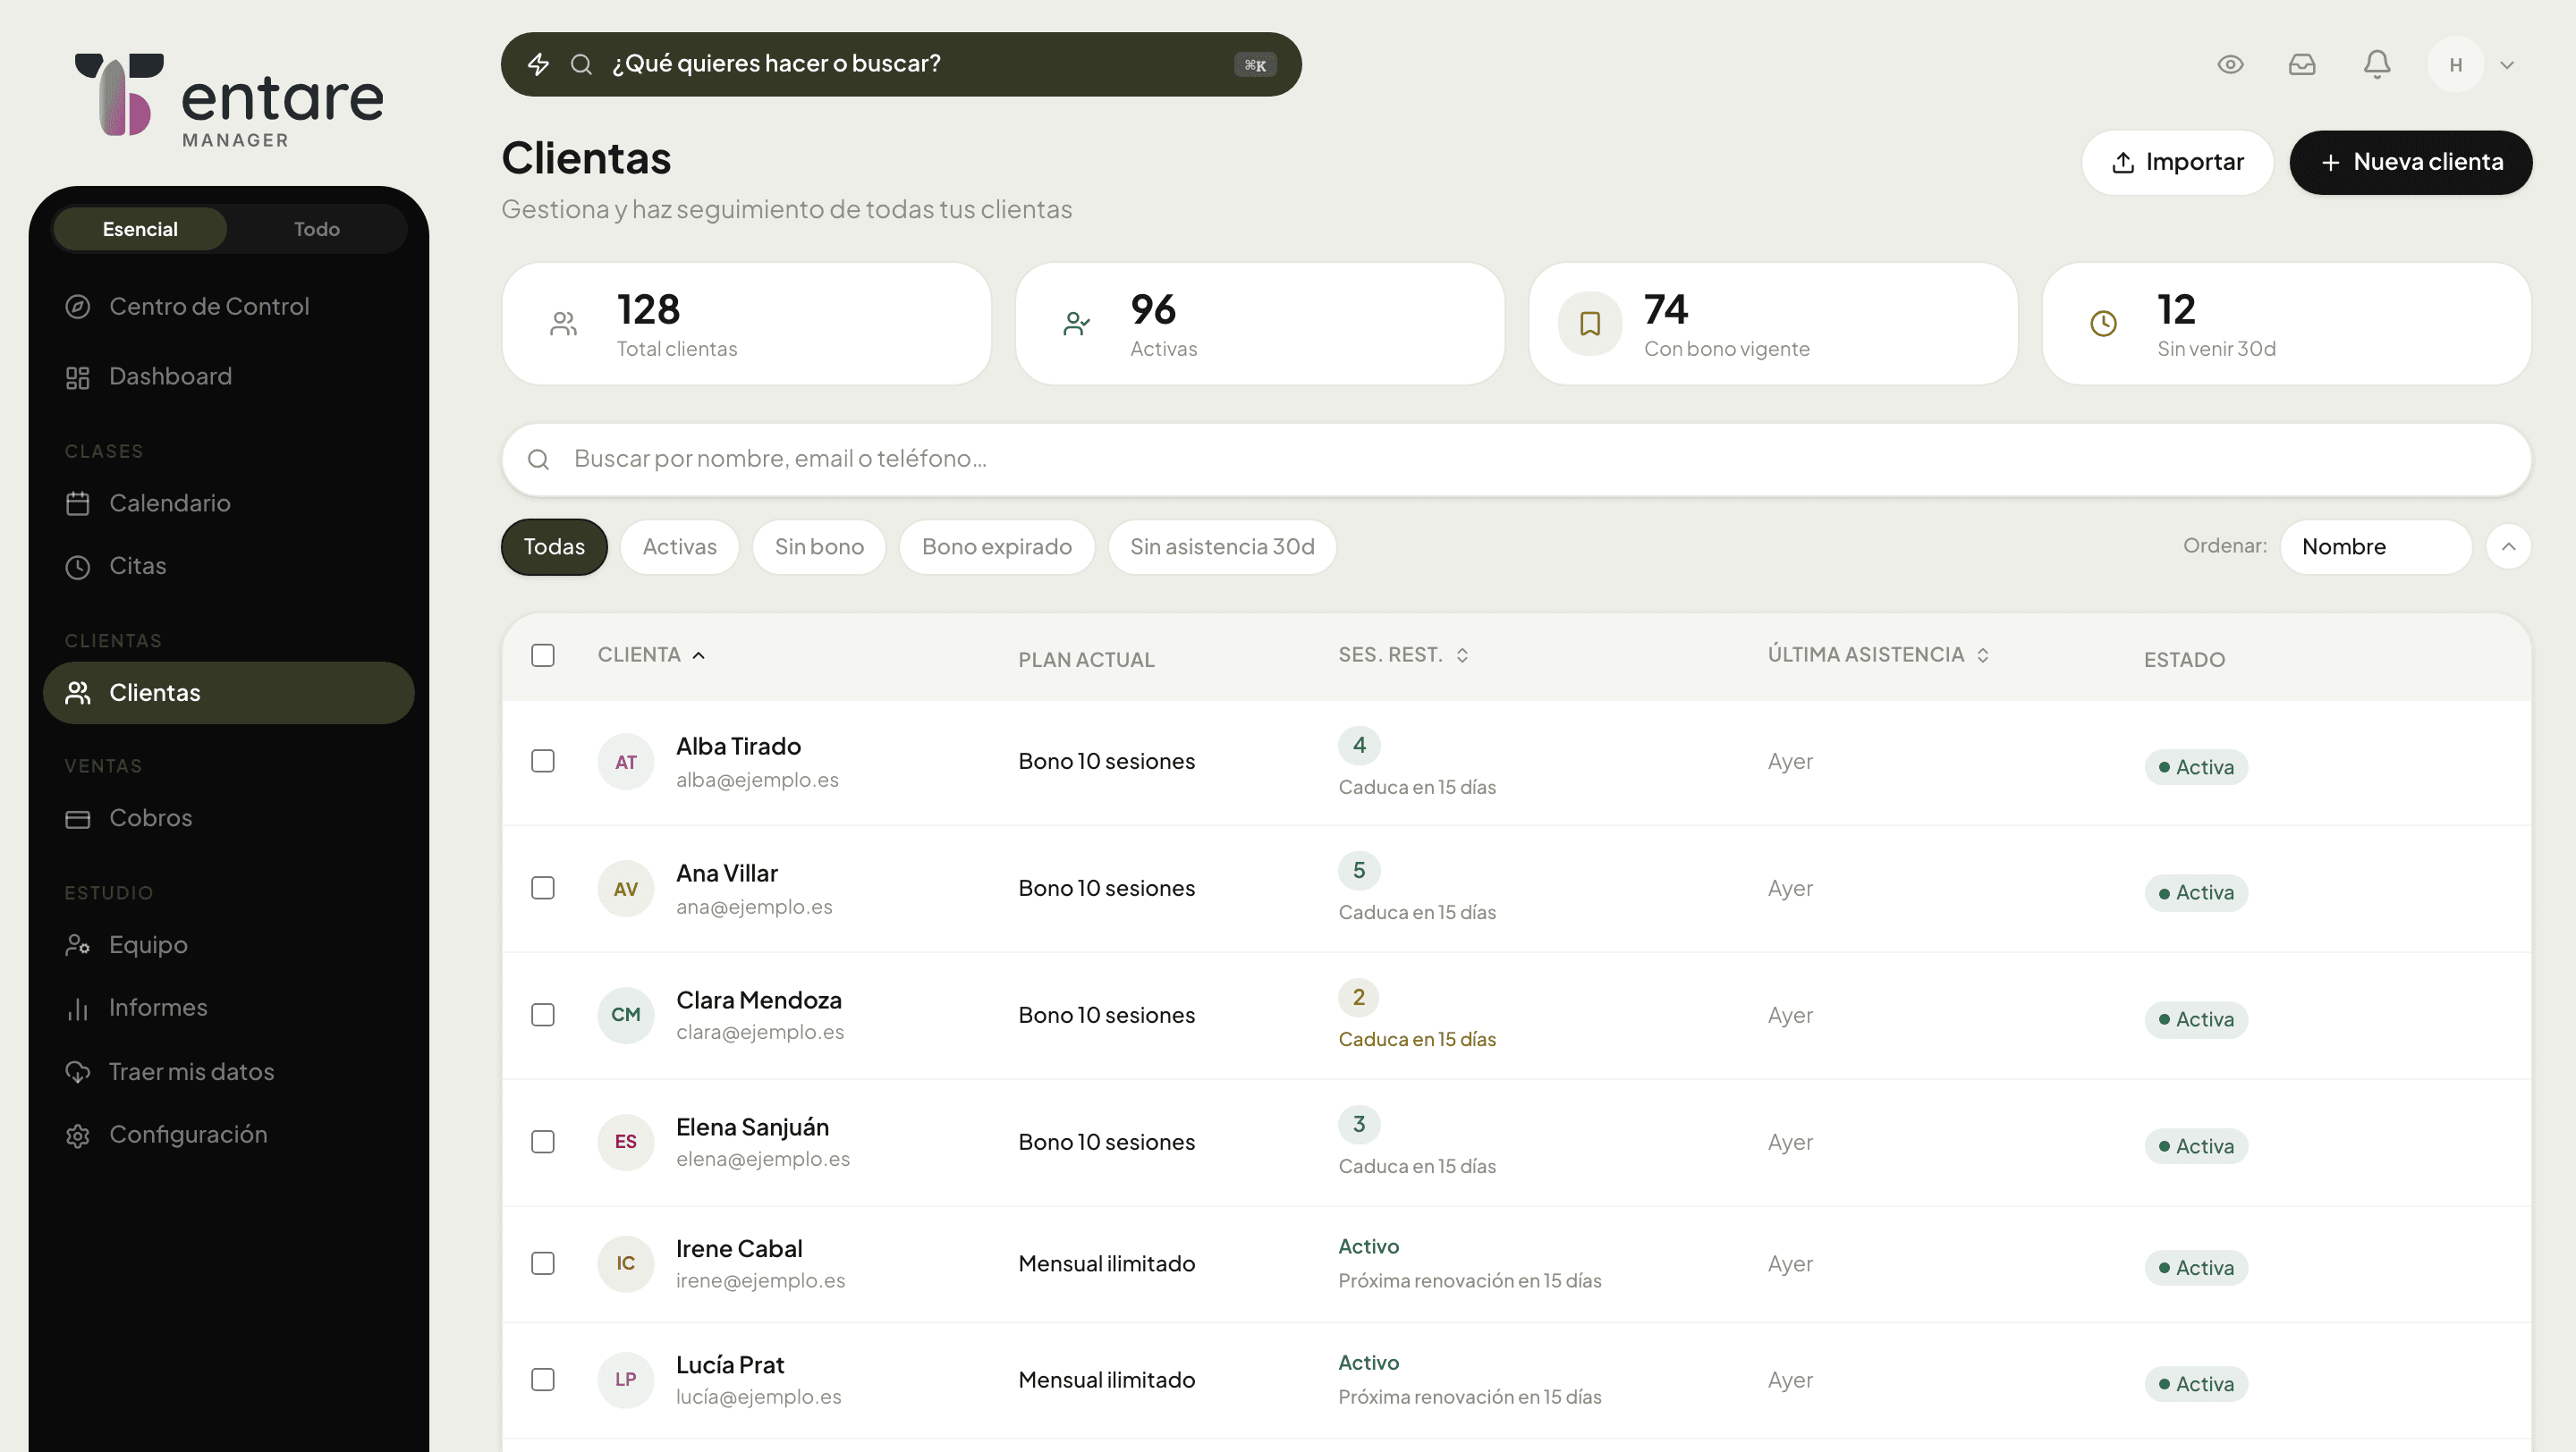
Task: Sort by Clienta column header
Action: 651,654
